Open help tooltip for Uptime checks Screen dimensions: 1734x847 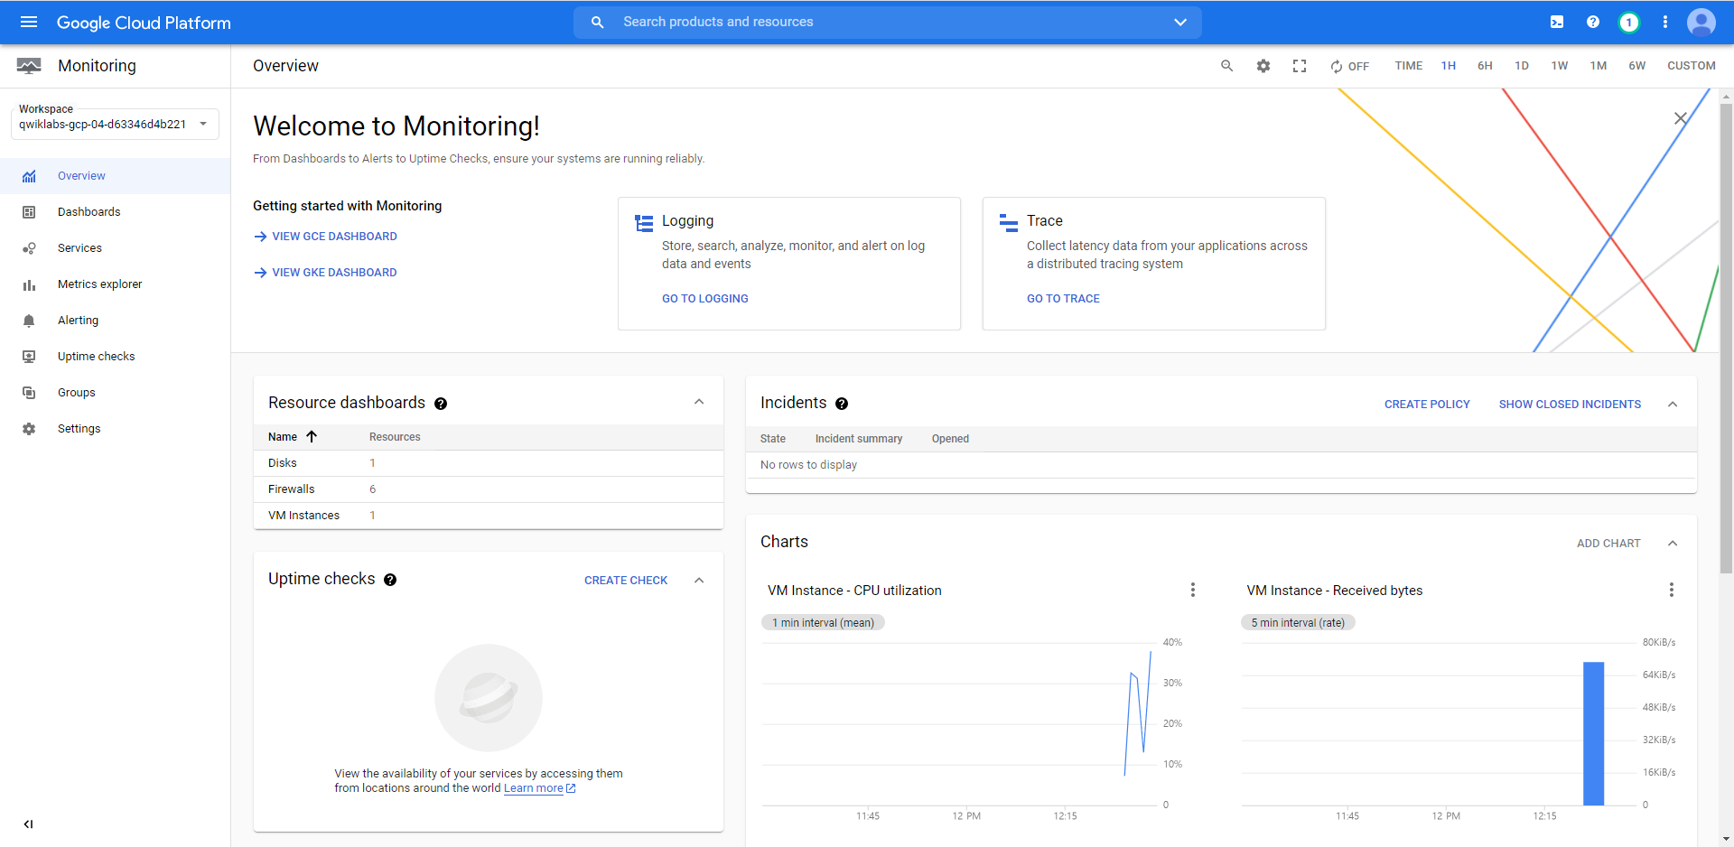pyautogui.click(x=390, y=580)
